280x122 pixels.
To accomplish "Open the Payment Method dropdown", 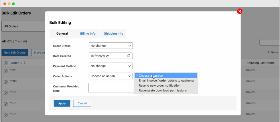I will coord(111,66).
